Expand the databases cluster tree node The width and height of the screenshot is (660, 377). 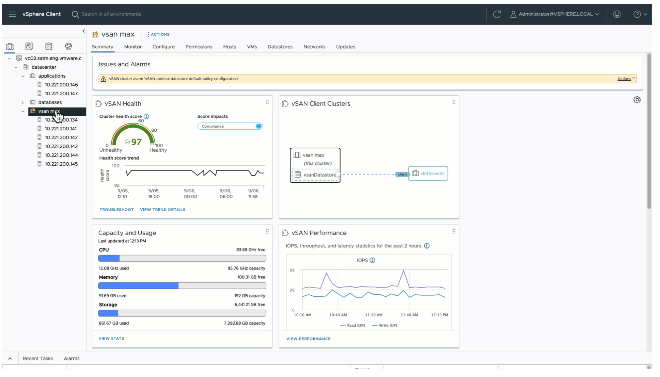(x=23, y=102)
